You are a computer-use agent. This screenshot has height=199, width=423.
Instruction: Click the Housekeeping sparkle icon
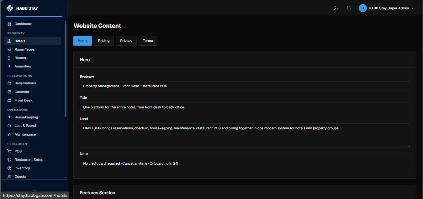tap(9, 117)
